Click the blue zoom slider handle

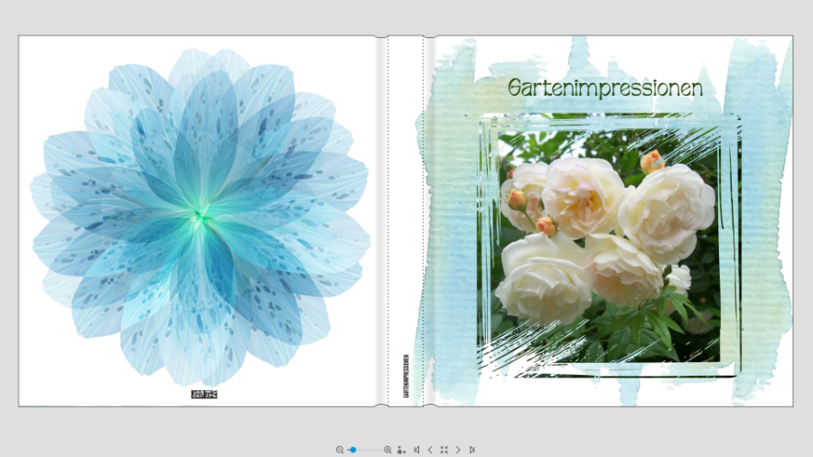353,450
